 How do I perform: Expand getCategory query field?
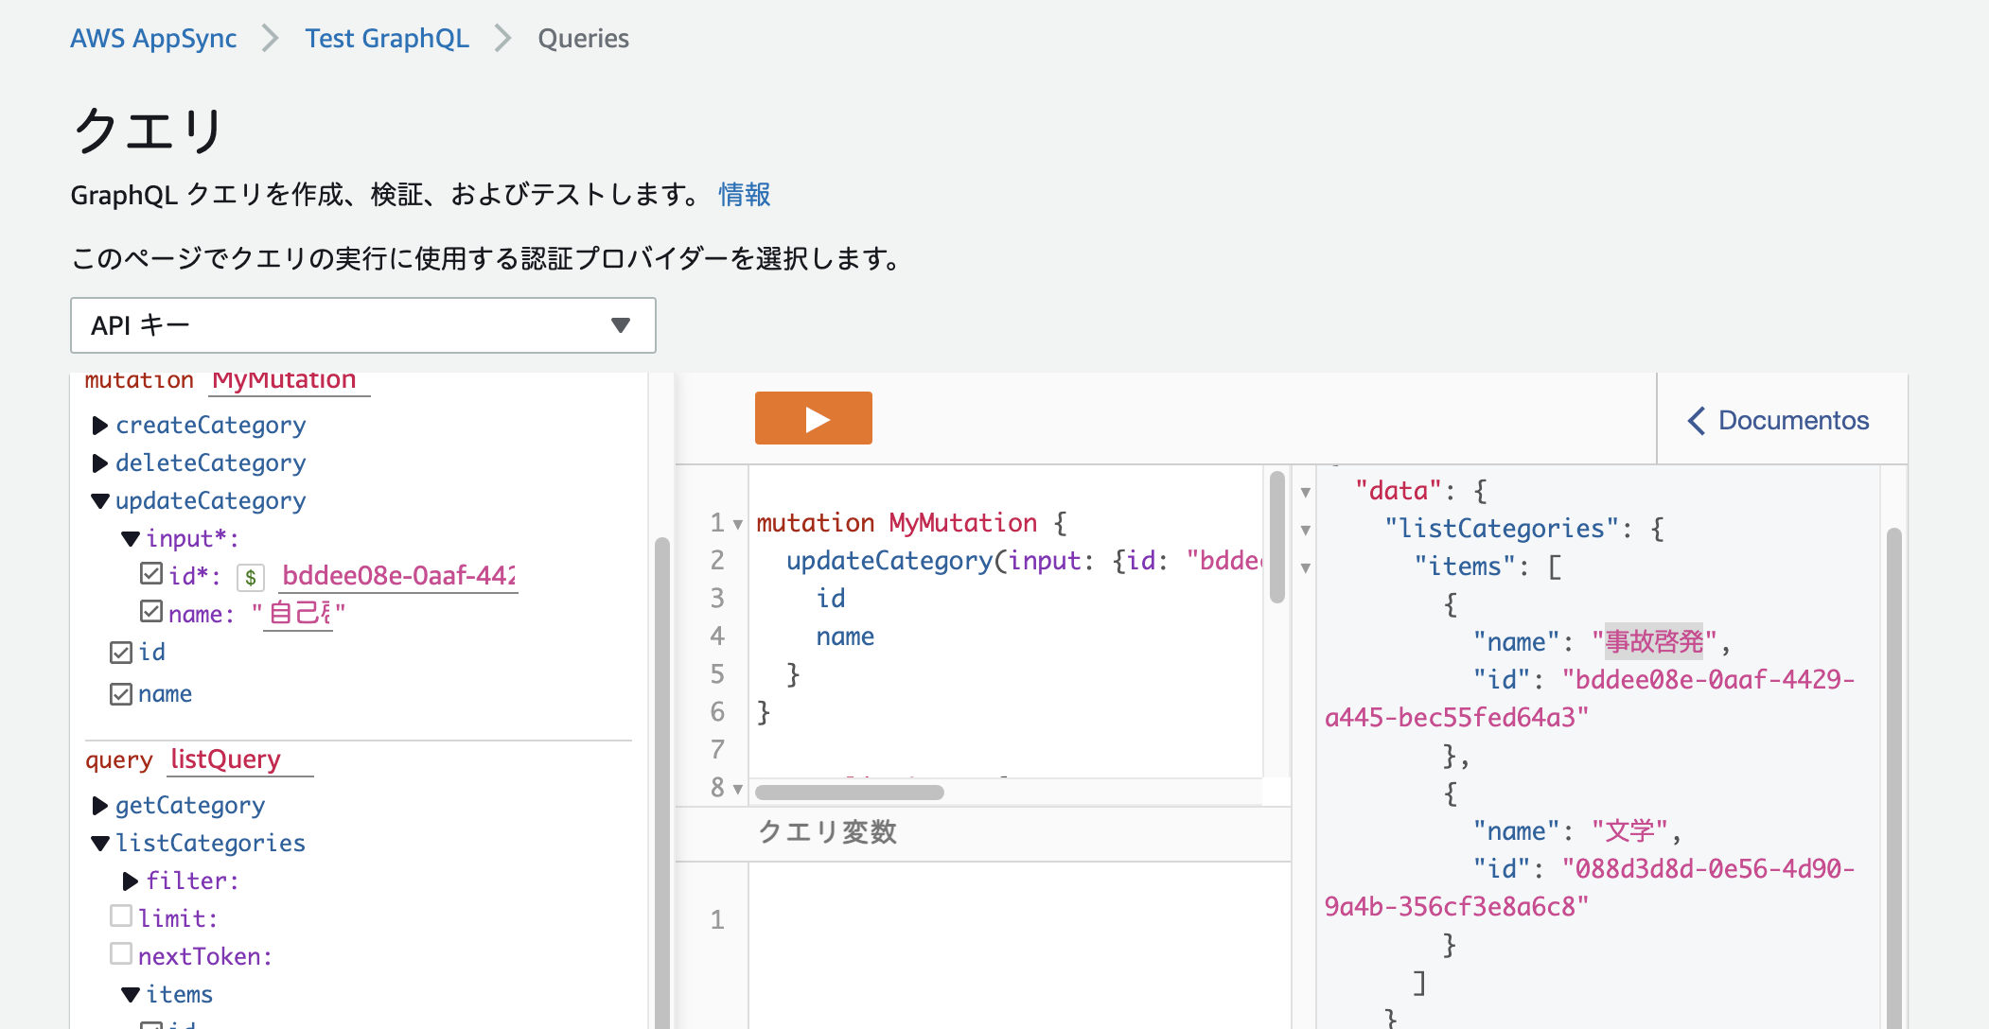coord(99,806)
